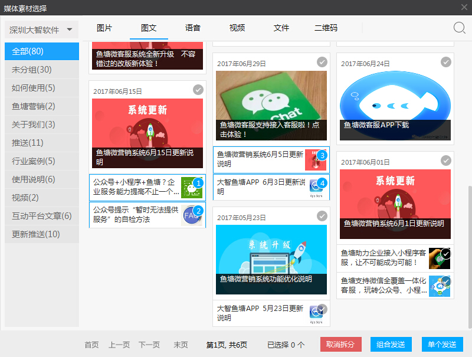
Task: Click the 2017年06月15日 date label
Action: click(x=117, y=91)
